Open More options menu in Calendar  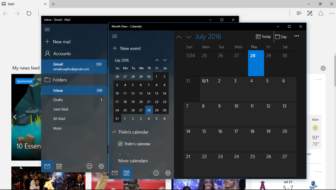tap(296, 36)
